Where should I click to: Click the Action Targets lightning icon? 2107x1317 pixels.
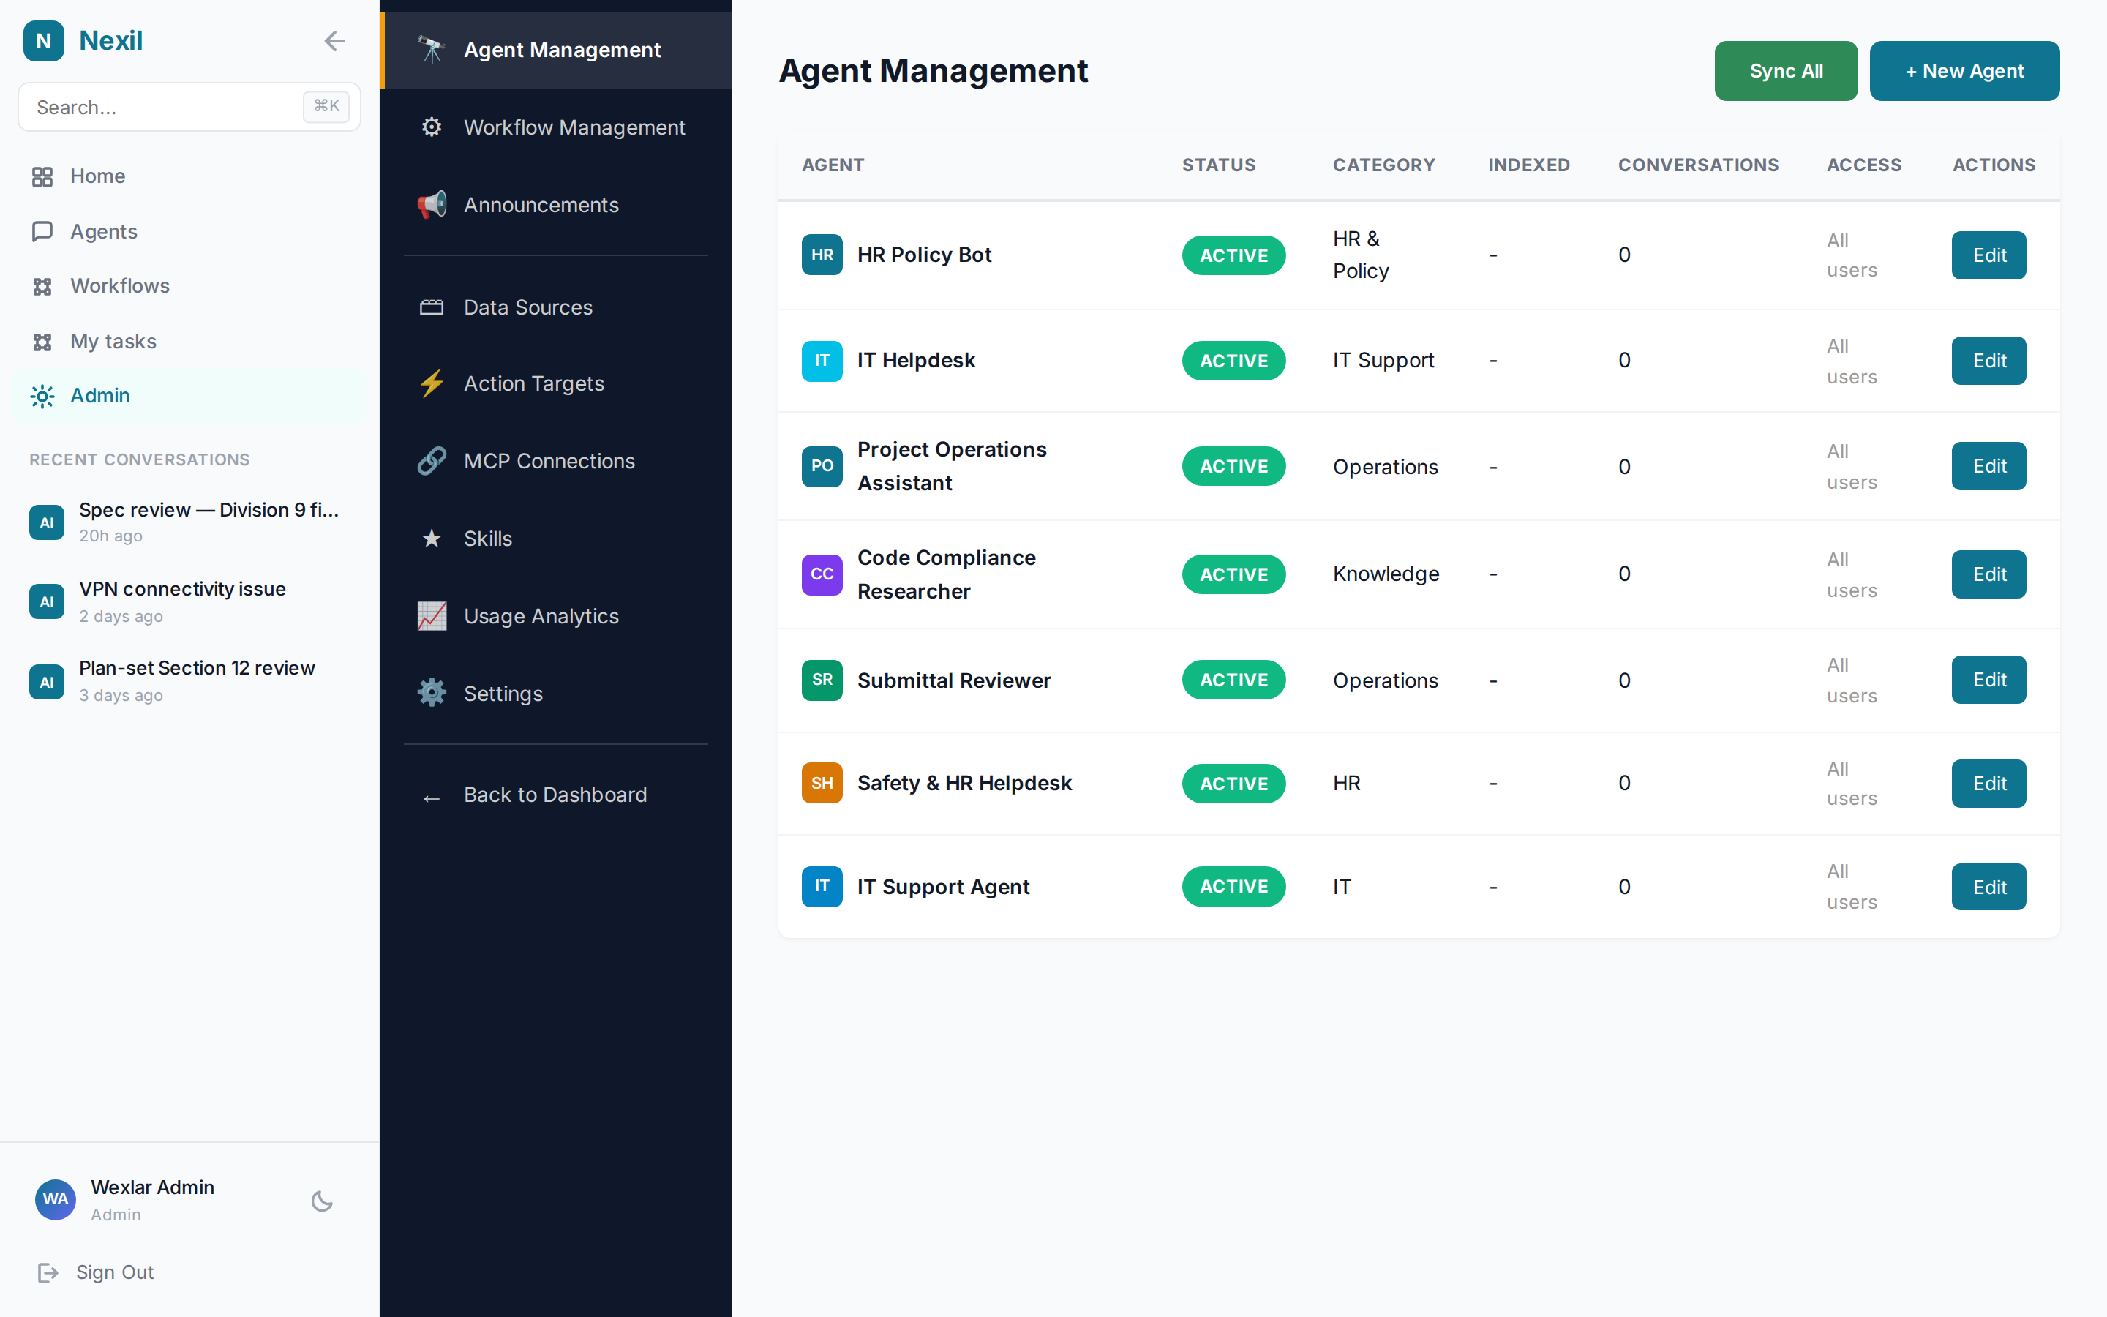tap(432, 383)
